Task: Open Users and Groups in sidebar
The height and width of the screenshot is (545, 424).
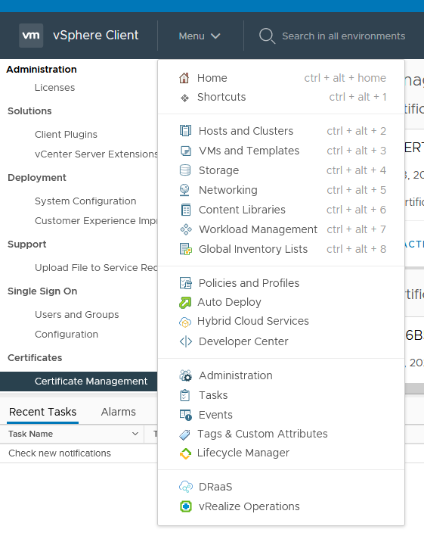Action: (x=76, y=315)
